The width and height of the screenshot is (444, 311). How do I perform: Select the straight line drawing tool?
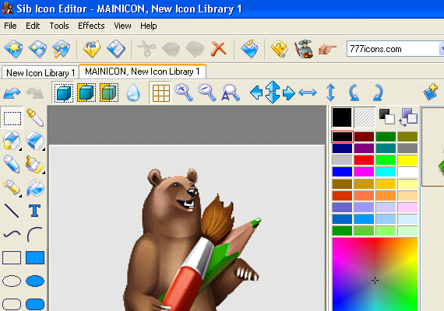[12, 211]
